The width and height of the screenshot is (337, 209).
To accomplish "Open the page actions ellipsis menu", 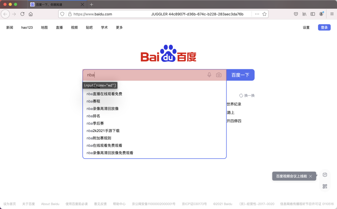I will 257,14.
